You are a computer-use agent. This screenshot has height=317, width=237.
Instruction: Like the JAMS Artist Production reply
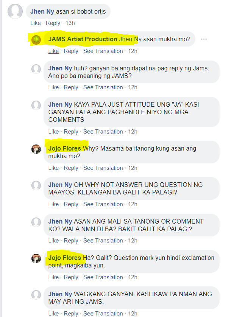point(53,51)
